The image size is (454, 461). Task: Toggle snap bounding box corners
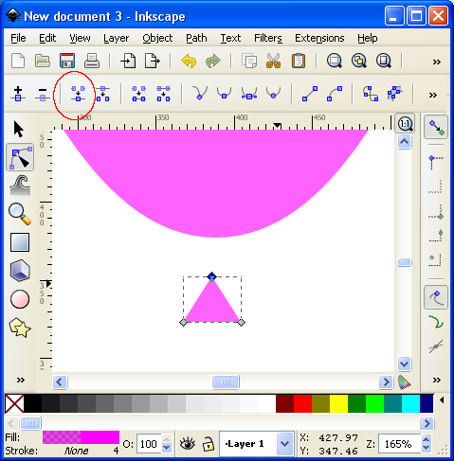pos(436,162)
